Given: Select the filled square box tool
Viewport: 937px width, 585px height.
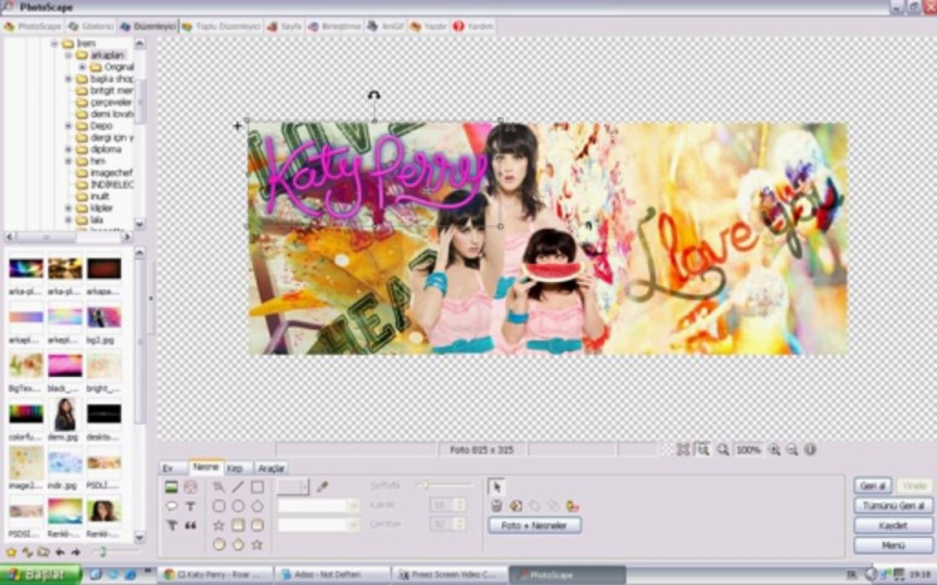Looking at the screenshot, I should 238,526.
